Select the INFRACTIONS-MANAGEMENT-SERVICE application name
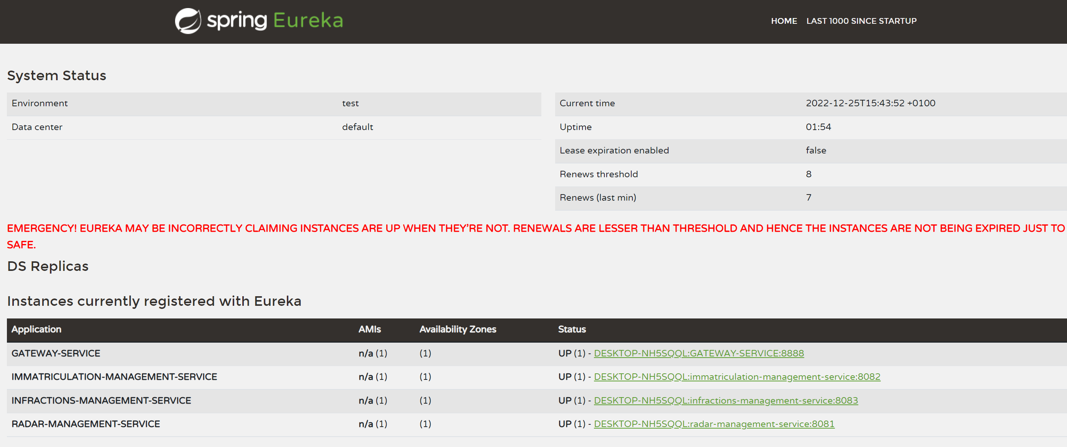The height and width of the screenshot is (447, 1067). (101, 400)
